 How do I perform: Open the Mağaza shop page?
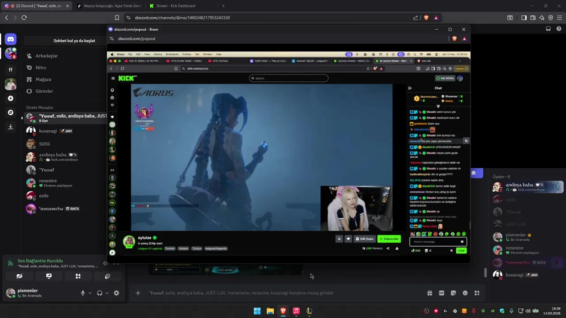tap(43, 79)
